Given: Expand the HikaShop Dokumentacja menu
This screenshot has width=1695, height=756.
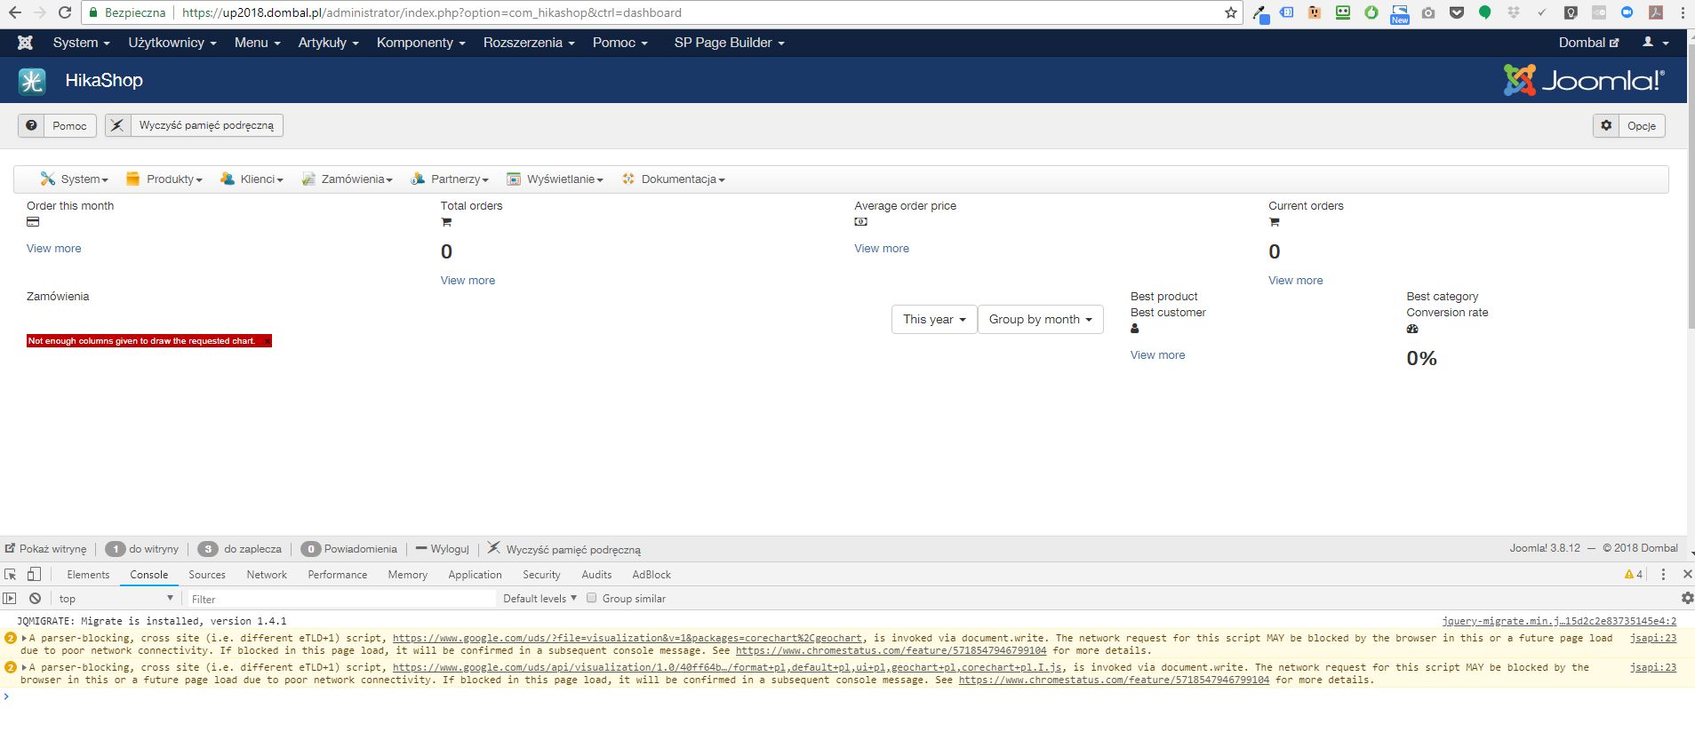Looking at the screenshot, I should pos(674,179).
